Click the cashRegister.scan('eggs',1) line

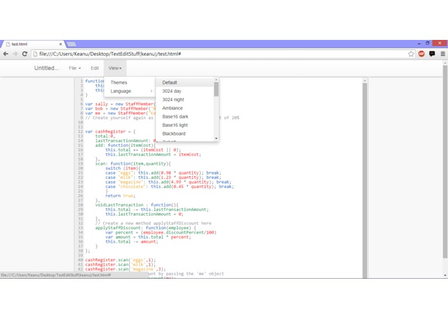click(121, 260)
